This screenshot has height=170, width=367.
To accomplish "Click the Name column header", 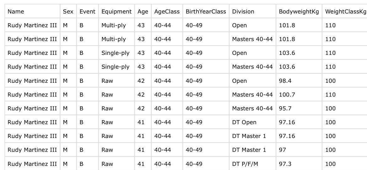I will [x=16, y=12].
